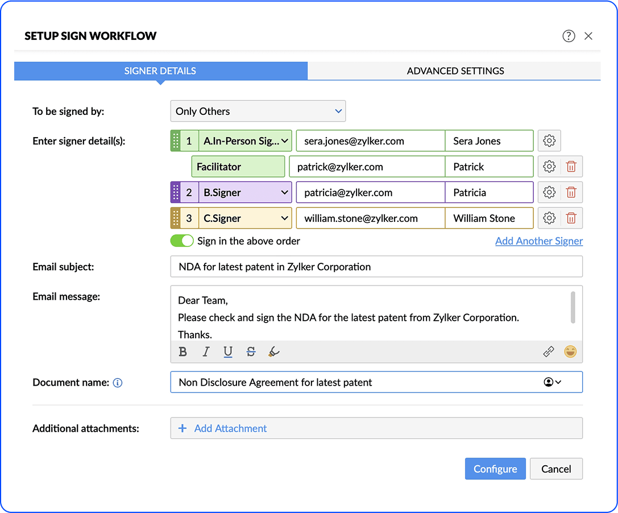The image size is (618, 513).
Task: Insert a hyperlink into the email message
Action: pyautogui.click(x=548, y=351)
